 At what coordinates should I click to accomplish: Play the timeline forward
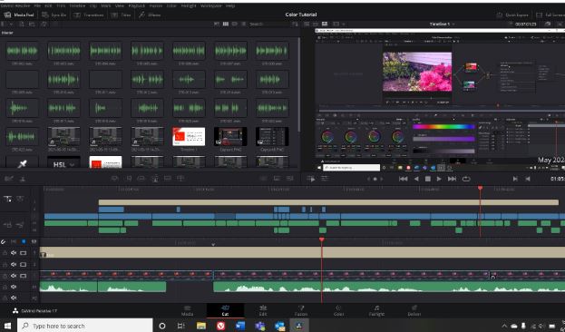coord(439,179)
